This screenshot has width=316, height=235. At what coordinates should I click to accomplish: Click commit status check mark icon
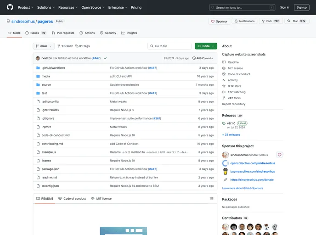pyautogui.click(x=105, y=58)
